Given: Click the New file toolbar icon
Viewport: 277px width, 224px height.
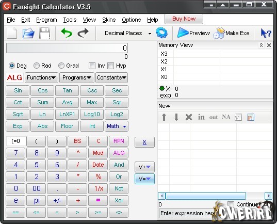Looking at the screenshot, I should click(x=12, y=33).
